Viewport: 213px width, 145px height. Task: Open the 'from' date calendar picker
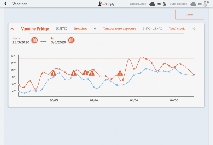pos(34,40)
